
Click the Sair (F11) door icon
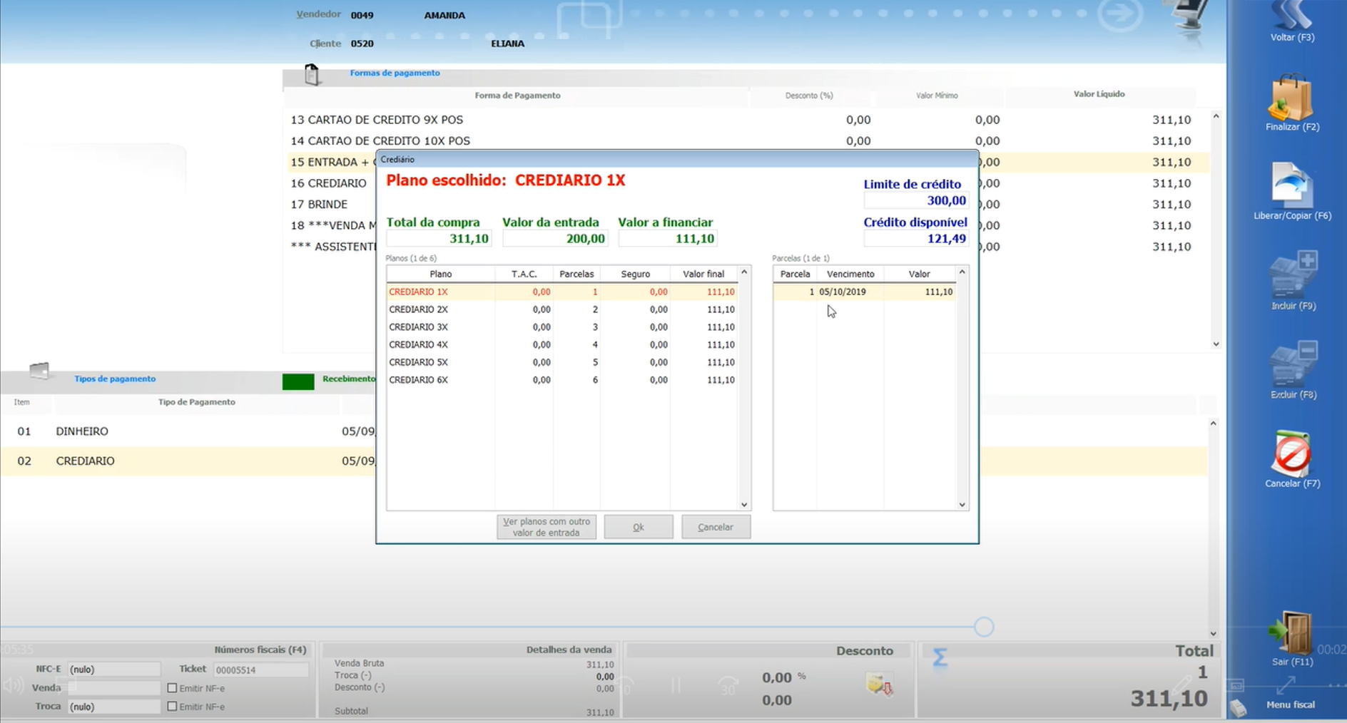tap(1291, 632)
